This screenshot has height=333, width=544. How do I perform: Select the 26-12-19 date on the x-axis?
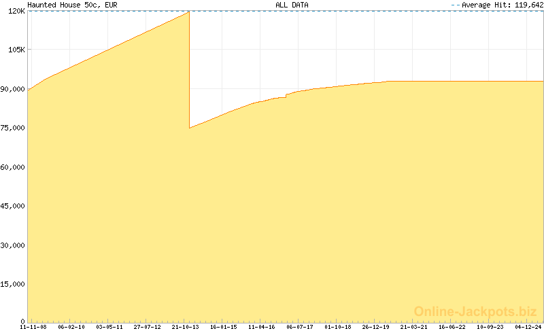point(376,328)
